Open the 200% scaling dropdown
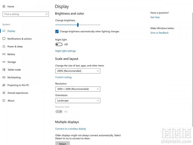This screenshot has width=193, height=145. pos(78,71)
